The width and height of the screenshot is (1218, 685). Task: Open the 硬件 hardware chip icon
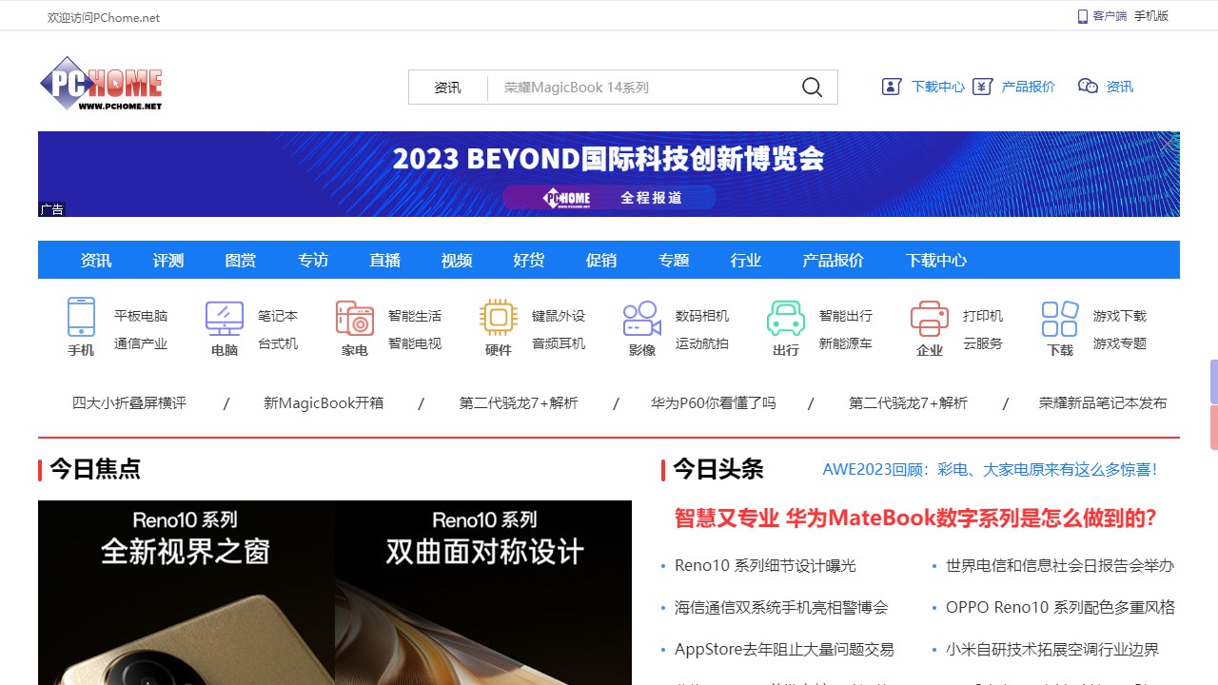499,318
